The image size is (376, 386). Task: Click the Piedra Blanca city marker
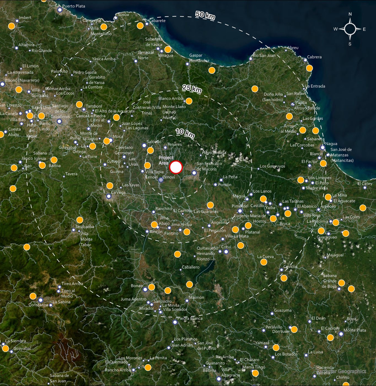point(175,322)
